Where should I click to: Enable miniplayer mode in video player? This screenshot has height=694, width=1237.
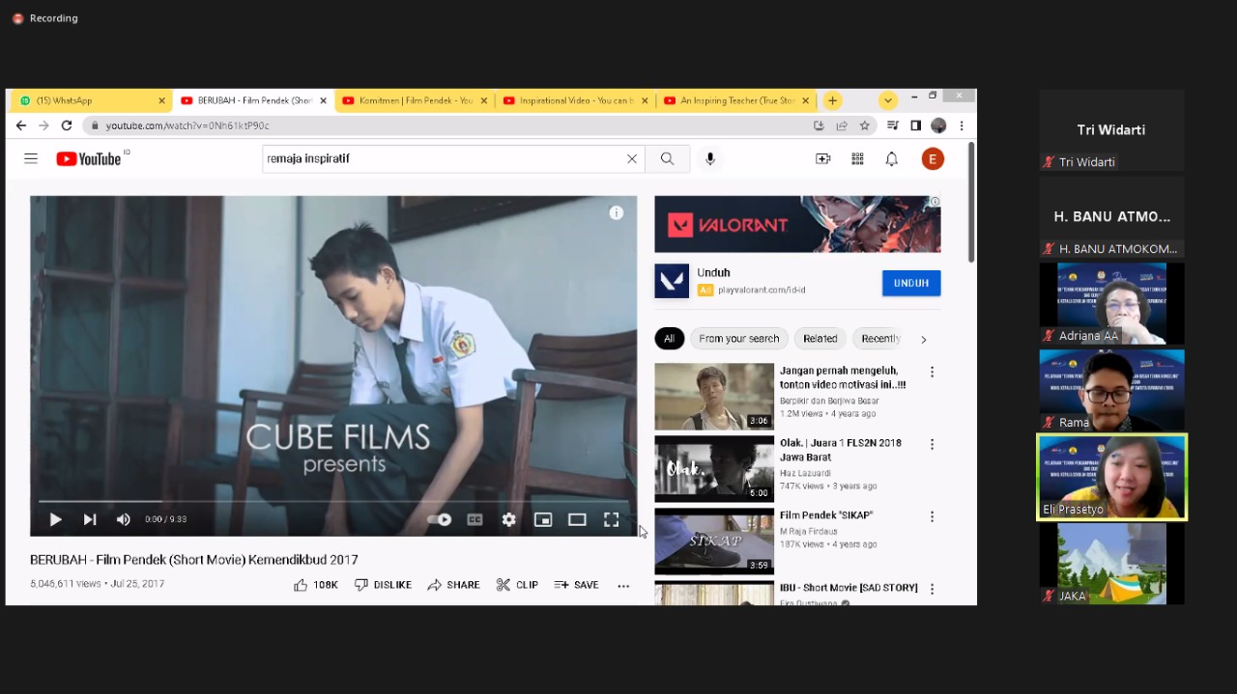click(543, 519)
